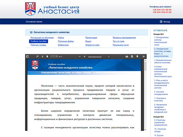Open the Презентация link
This screenshot has width=183, height=137.
coord(91,37)
